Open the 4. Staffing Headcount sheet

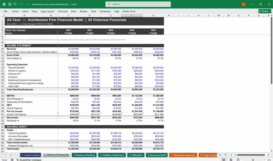[112, 155]
